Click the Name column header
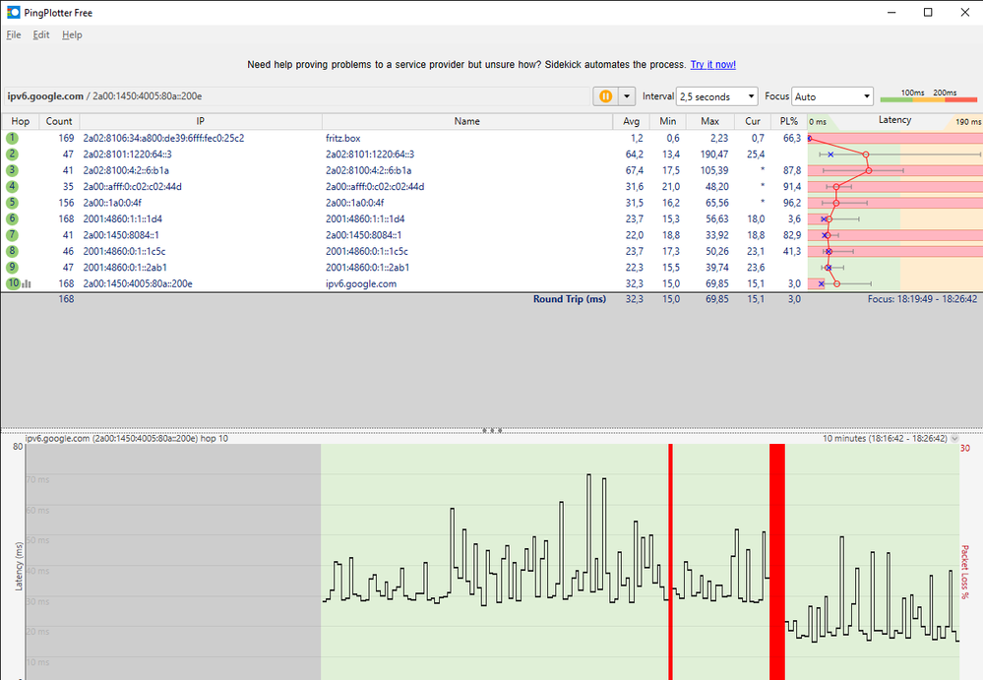The image size is (983, 680). 467,122
